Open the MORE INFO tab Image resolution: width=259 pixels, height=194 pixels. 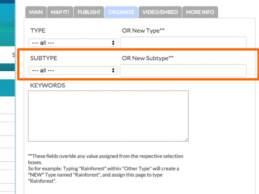click(x=200, y=12)
